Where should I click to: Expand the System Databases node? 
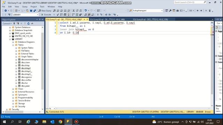10,27
